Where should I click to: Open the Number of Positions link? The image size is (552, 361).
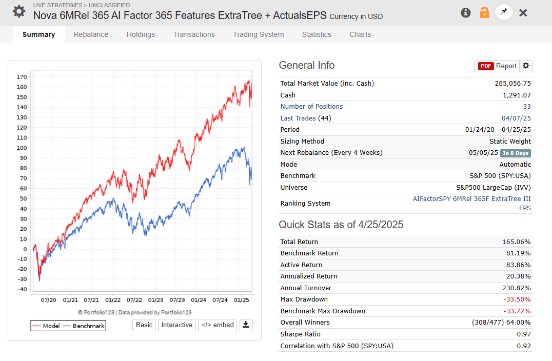[311, 106]
